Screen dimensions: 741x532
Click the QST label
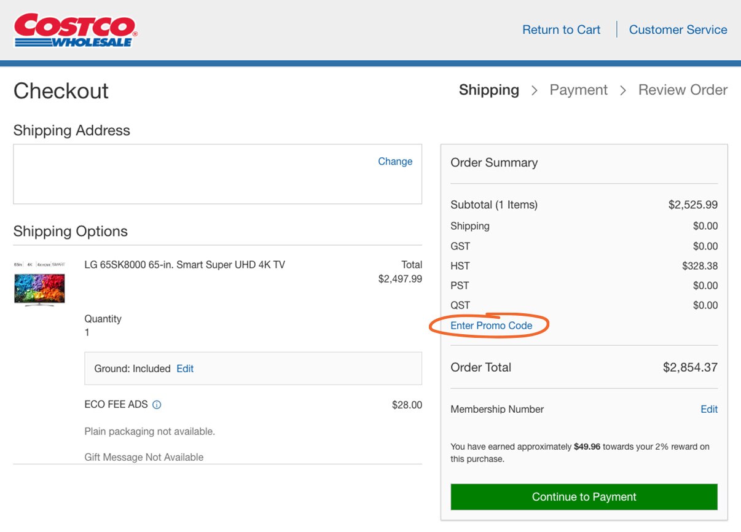coord(460,305)
